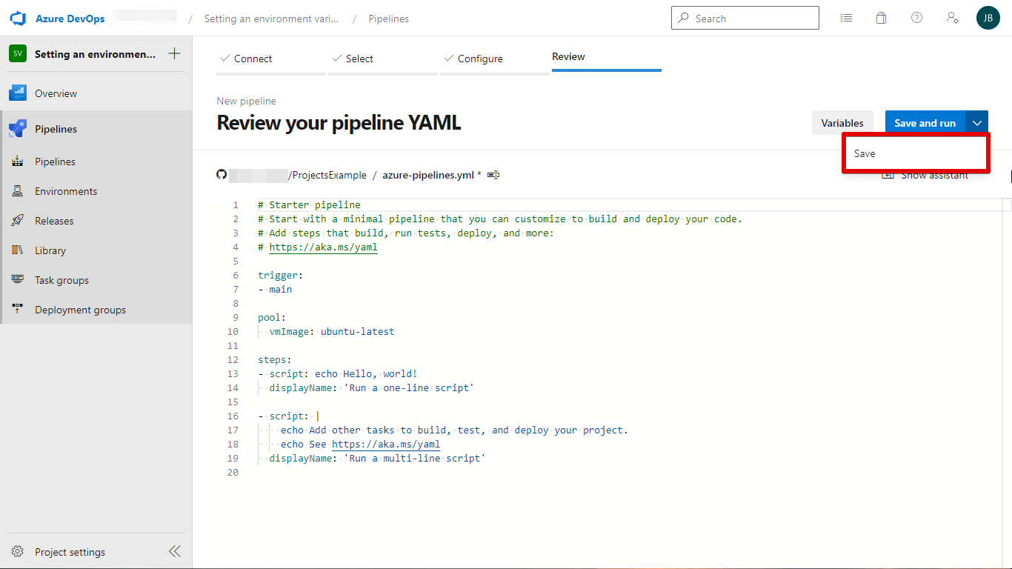Open the Marketplace shopping bag icon
Image resolution: width=1012 pixels, height=569 pixels.
tap(881, 19)
